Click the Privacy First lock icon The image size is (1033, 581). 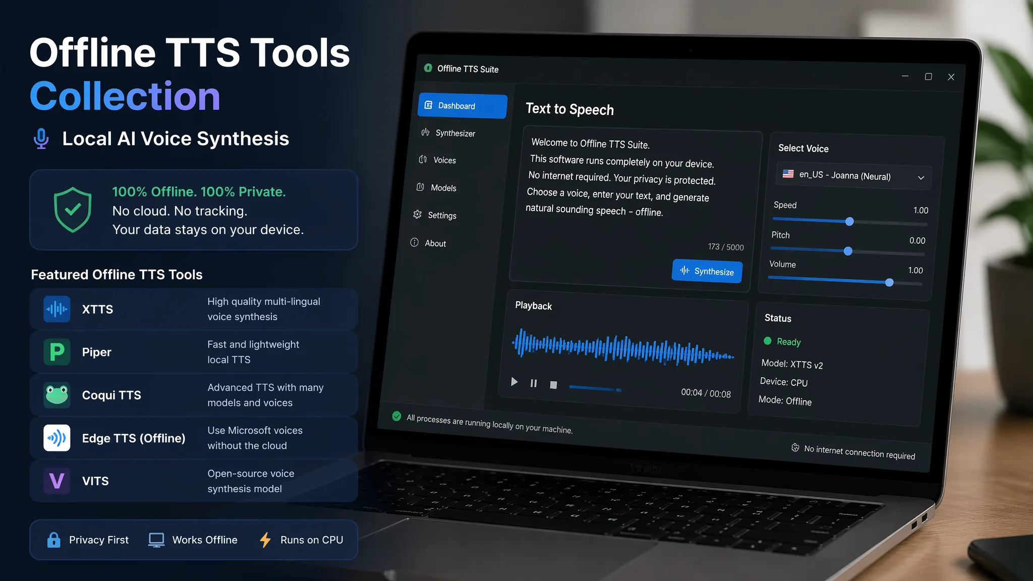pos(53,540)
